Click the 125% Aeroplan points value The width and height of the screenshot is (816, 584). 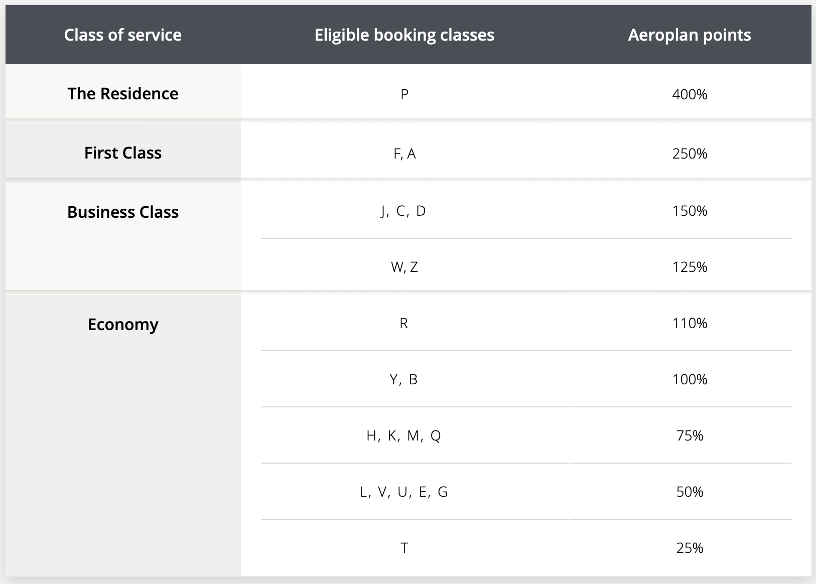(x=690, y=267)
